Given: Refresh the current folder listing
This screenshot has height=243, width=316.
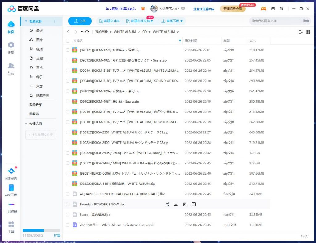Looking at the screenshot, I should (x=87, y=32).
